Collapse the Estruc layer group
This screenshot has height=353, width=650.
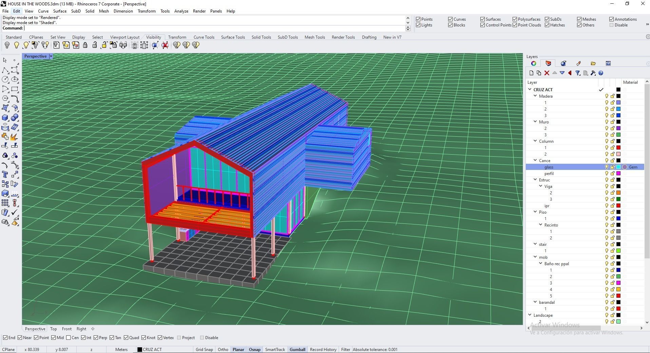[x=535, y=180]
